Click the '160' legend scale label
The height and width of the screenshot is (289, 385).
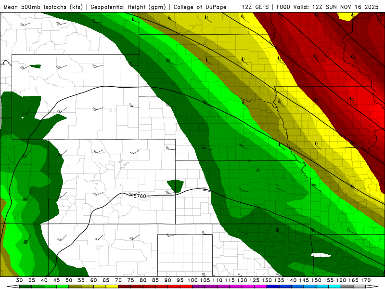[341, 280]
